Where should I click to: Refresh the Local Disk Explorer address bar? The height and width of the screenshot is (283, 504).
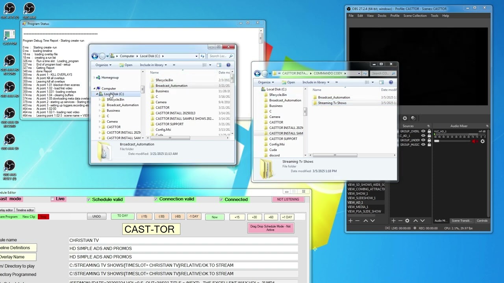[202, 56]
